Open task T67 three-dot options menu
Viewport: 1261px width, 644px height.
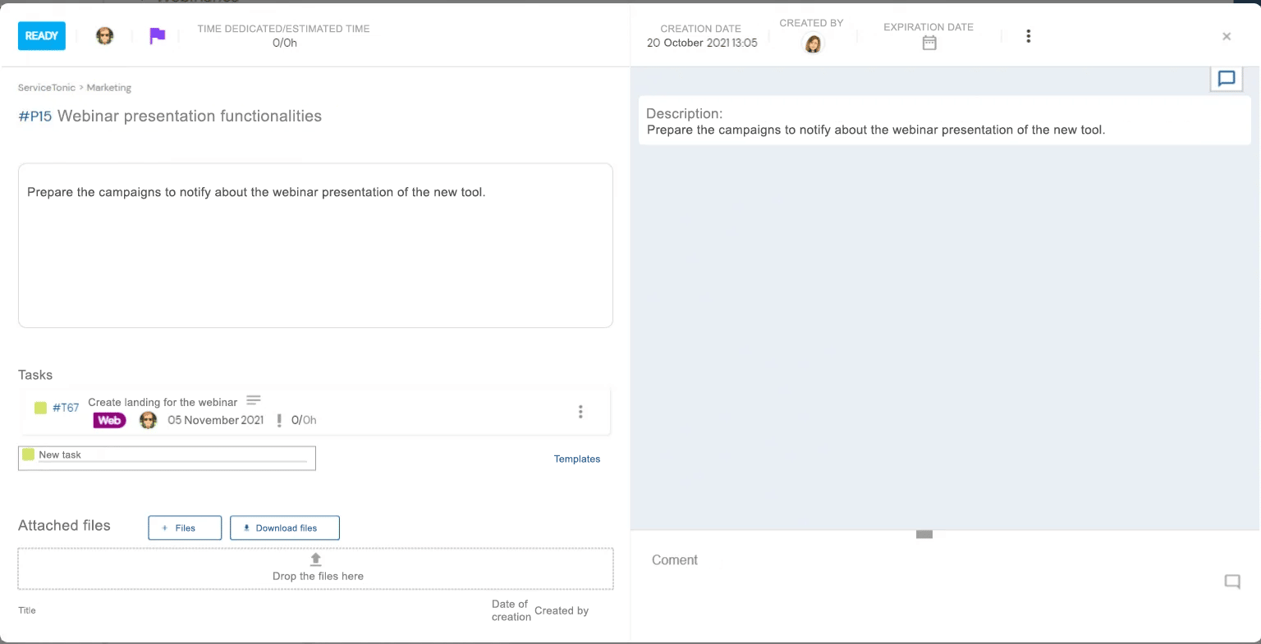click(580, 412)
